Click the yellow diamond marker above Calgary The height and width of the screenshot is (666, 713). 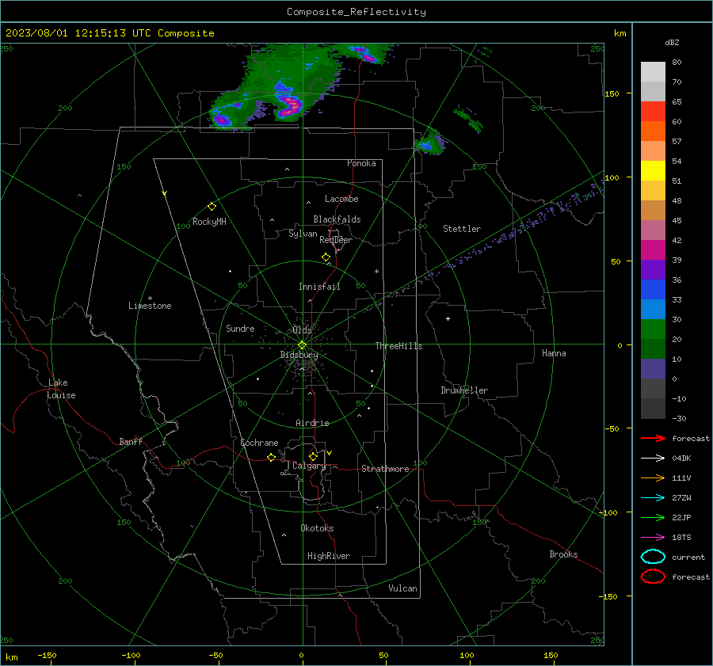pyautogui.click(x=313, y=456)
